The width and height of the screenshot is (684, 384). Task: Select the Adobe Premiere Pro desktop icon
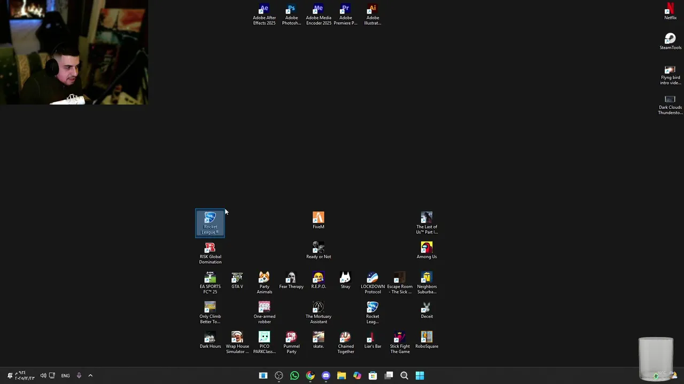coord(345,15)
